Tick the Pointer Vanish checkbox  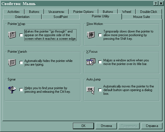click(21, 63)
